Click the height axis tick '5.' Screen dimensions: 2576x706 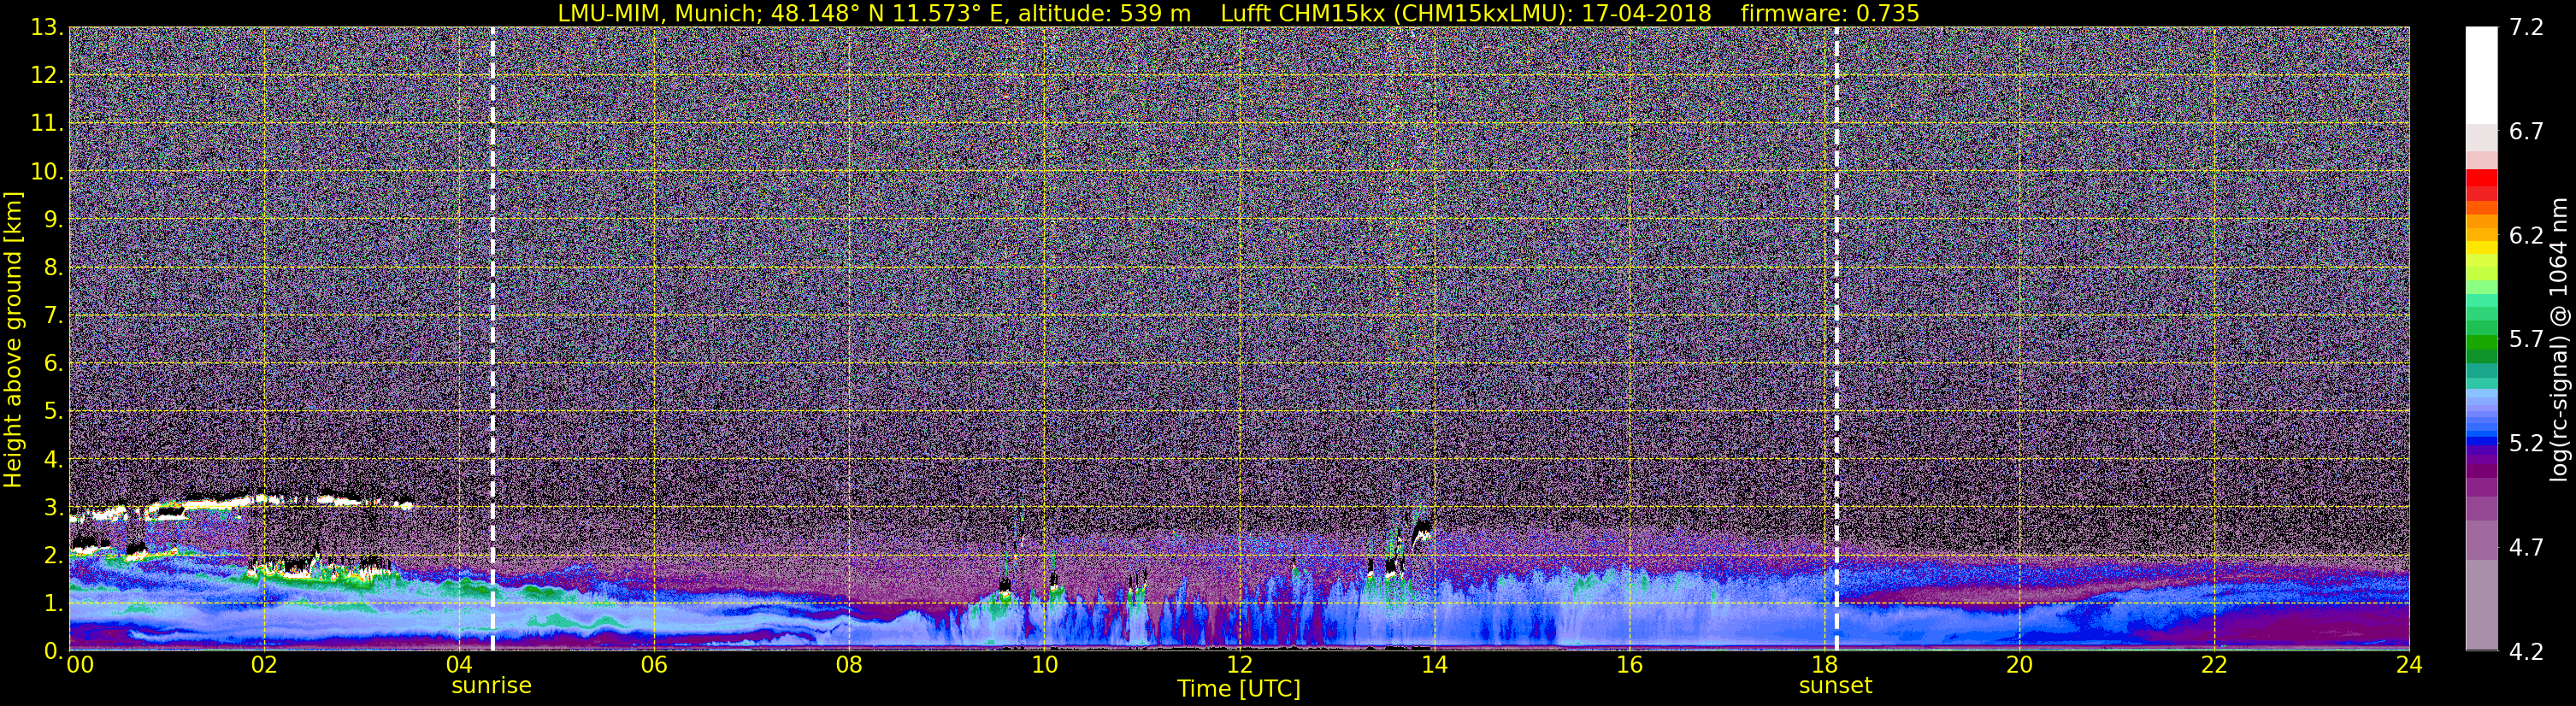(x=53, y=411)
